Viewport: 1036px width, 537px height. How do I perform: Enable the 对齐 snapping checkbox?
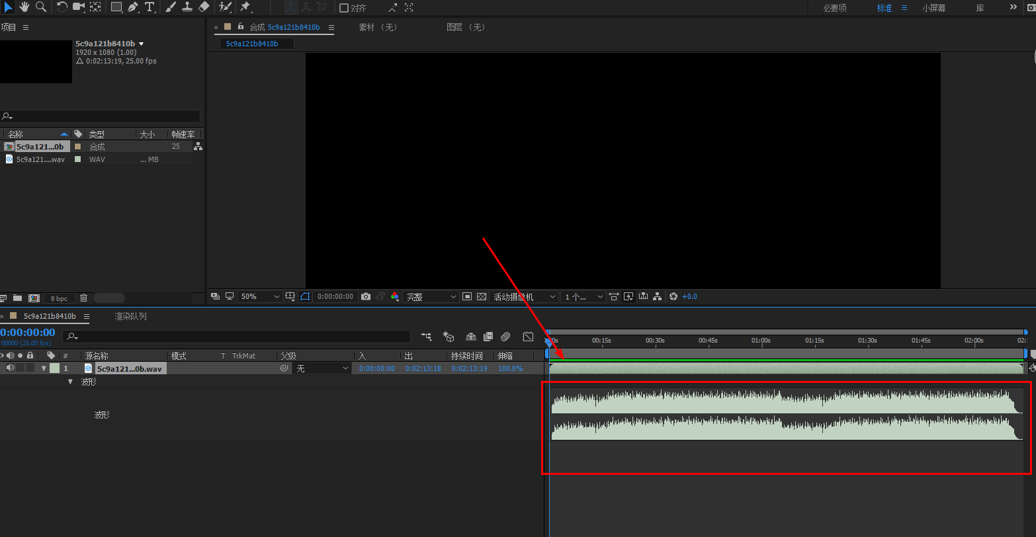click(344, 8)
